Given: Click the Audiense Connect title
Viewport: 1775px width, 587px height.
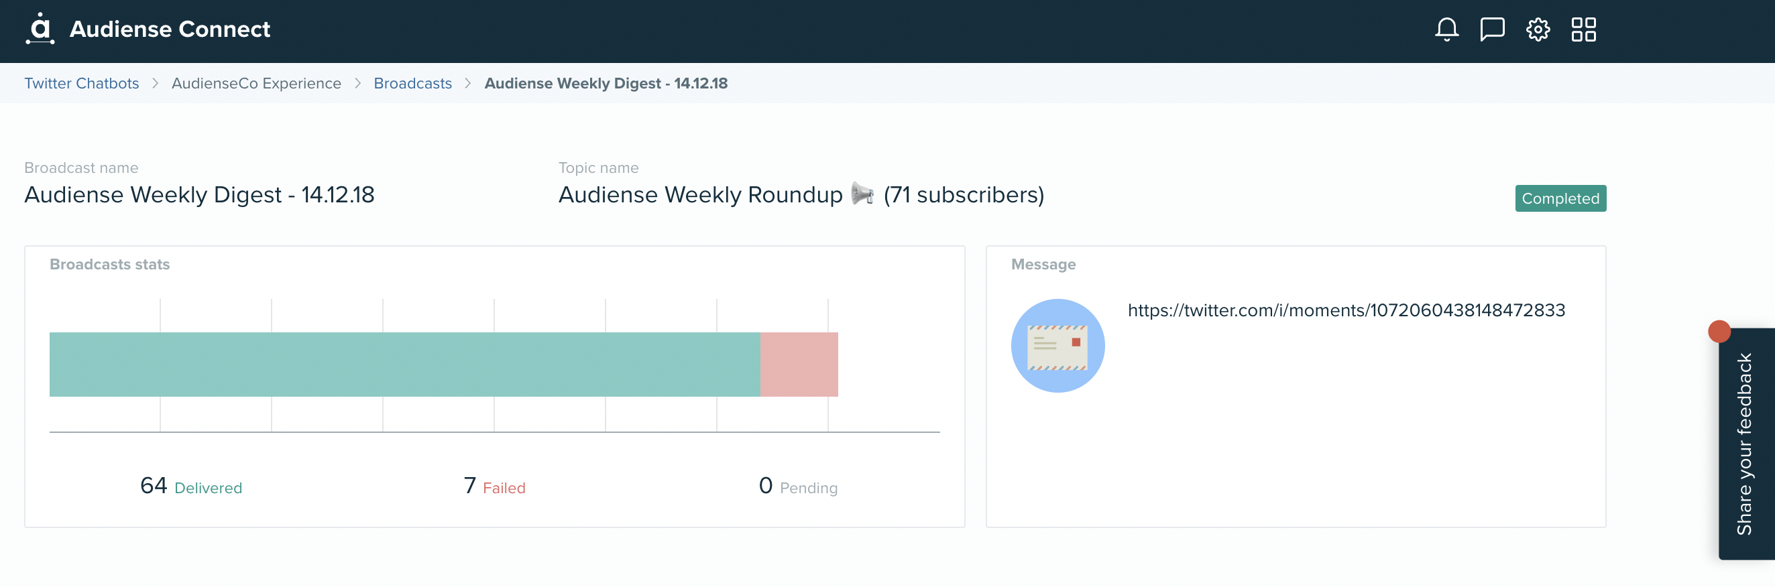Looking at the screenshot, I should point(170,29).
